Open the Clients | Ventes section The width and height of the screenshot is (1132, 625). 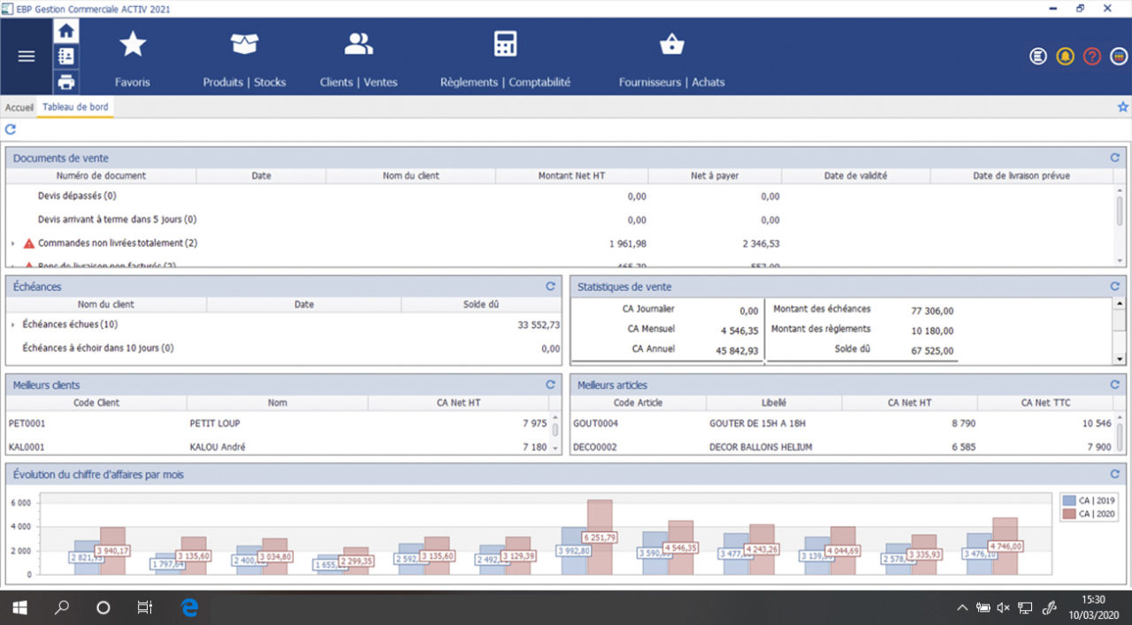click(x=357, y=42)
